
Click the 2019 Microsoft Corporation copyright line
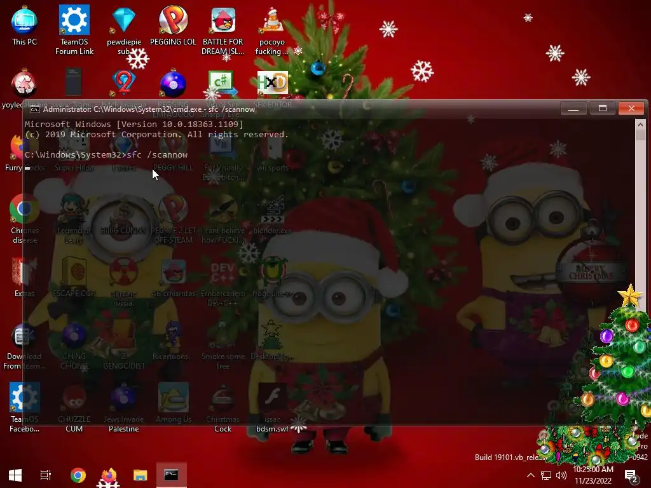[156, 135]
